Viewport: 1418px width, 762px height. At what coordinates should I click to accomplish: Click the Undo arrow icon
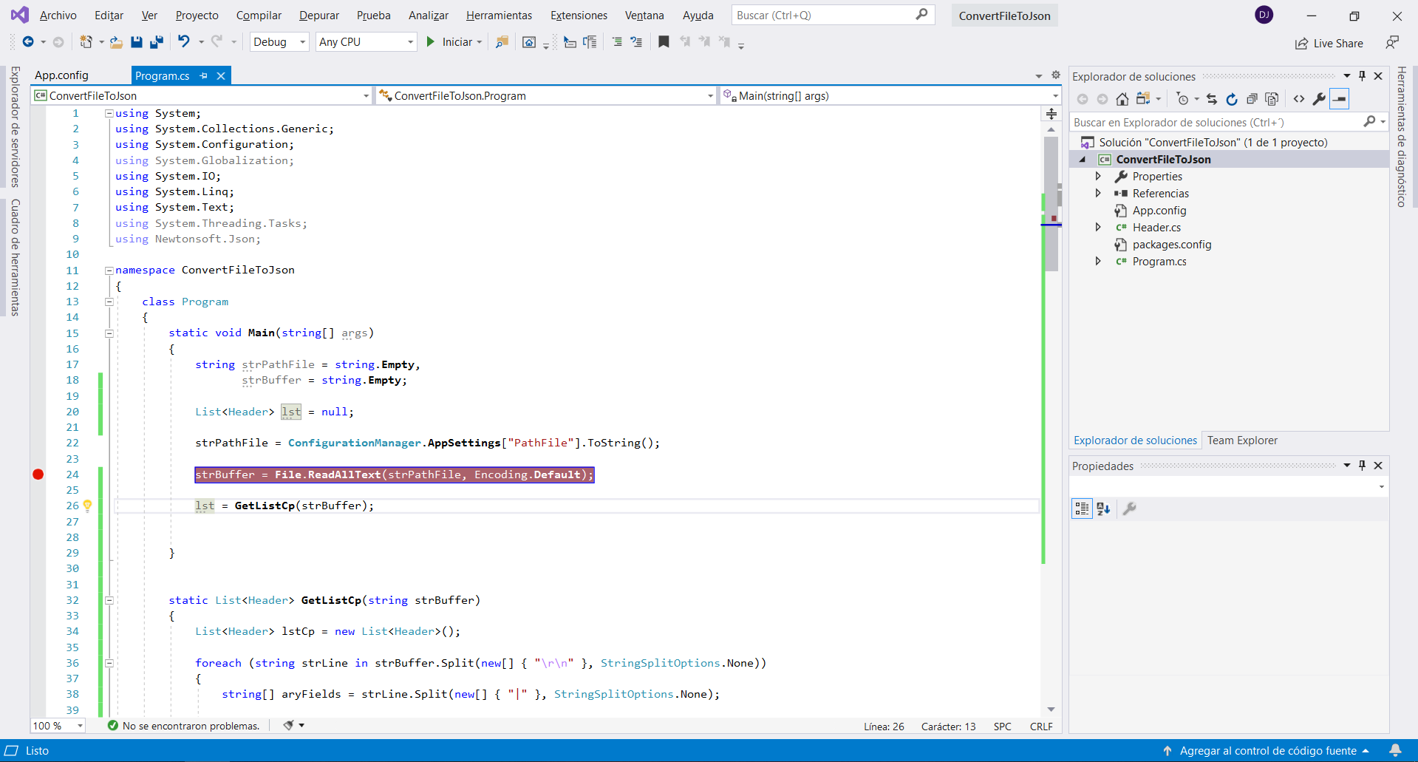[184, 42]
